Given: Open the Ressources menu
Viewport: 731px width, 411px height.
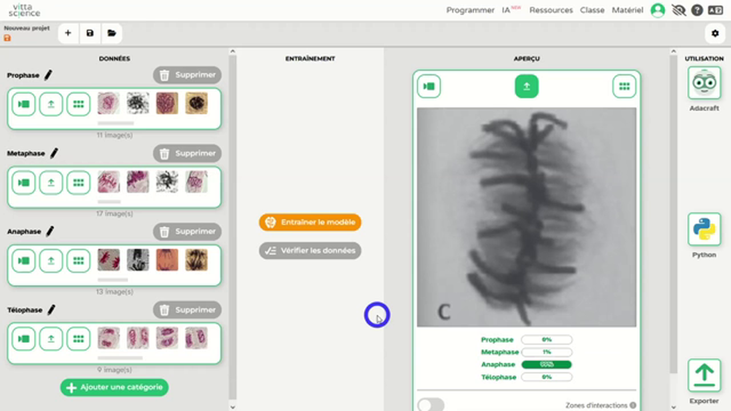Looking at the screenshot, I should pyautogui.click(x=551, y=10).
